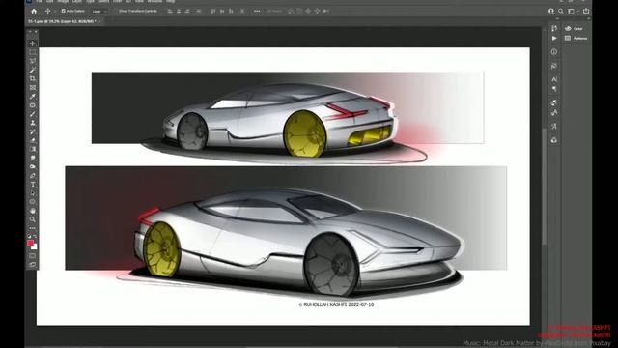Select the Eraser tool
618x348 pixels.
(x=32, y=140)
